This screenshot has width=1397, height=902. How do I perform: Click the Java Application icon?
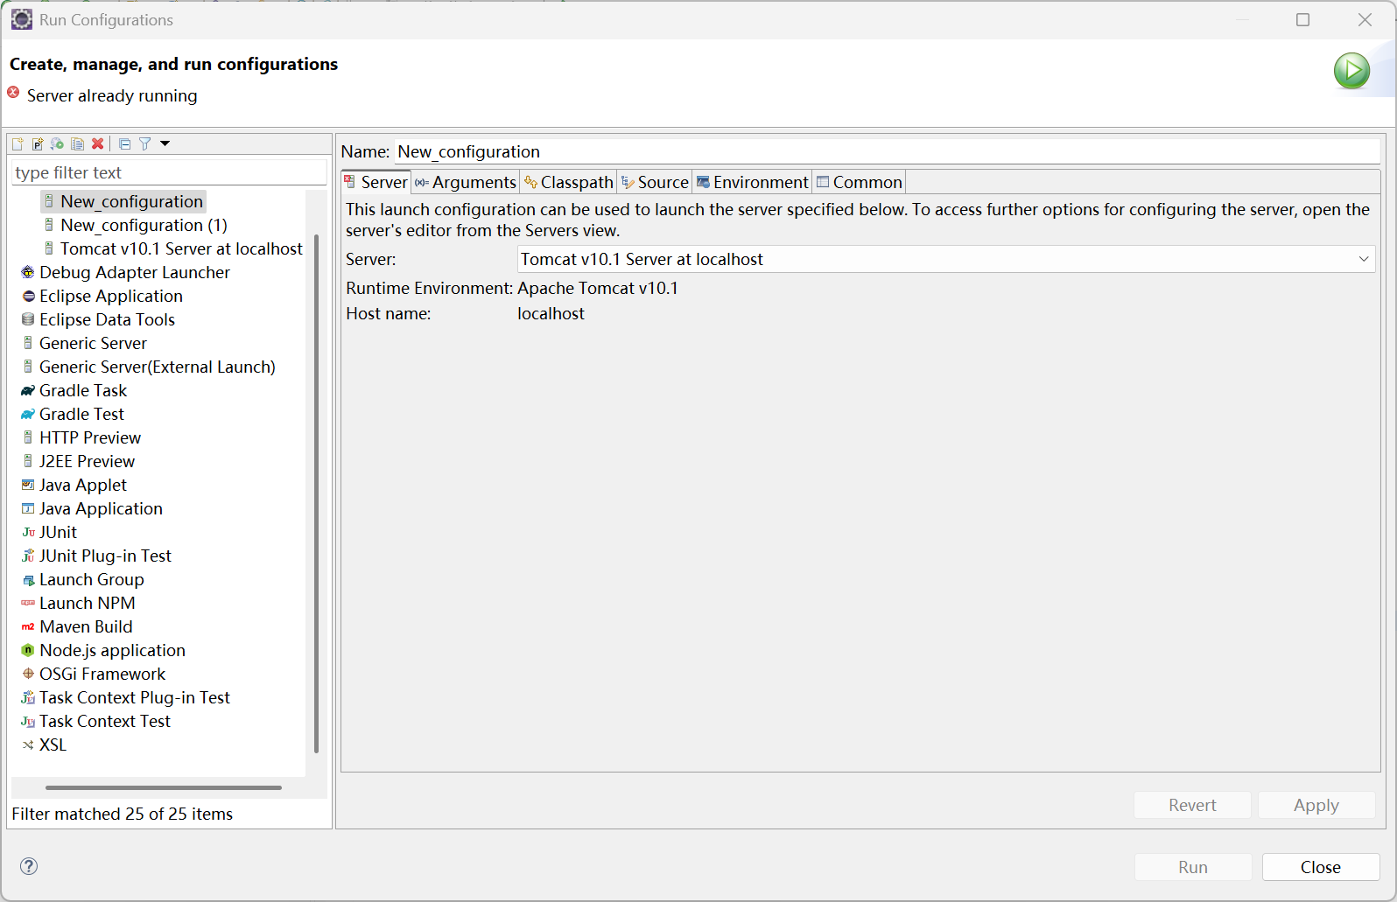point(28,508)
